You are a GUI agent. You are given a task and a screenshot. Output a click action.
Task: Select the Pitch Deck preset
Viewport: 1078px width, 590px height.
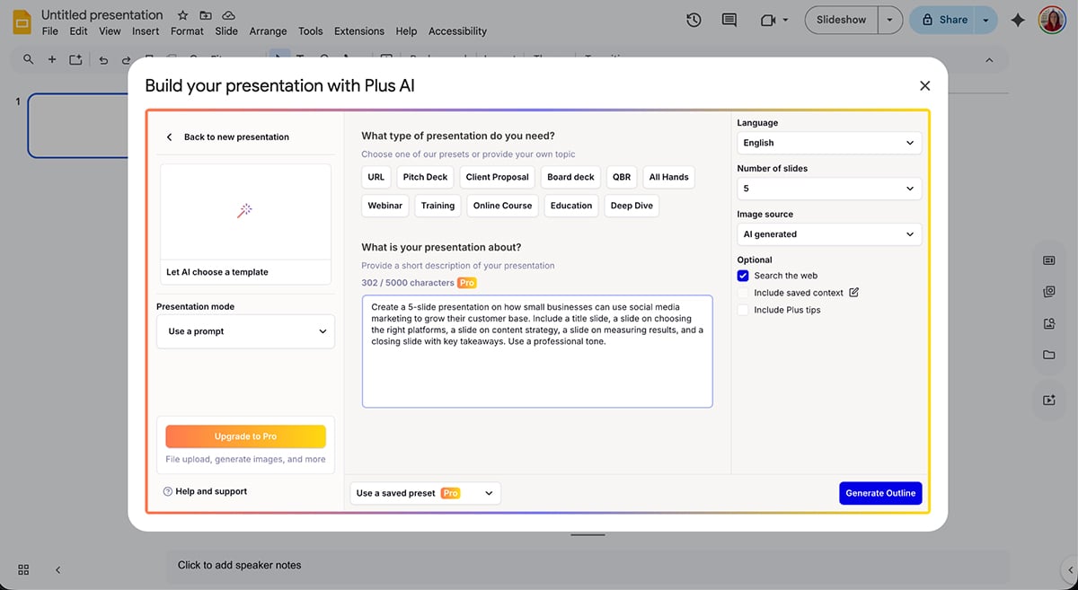(425, 177)
